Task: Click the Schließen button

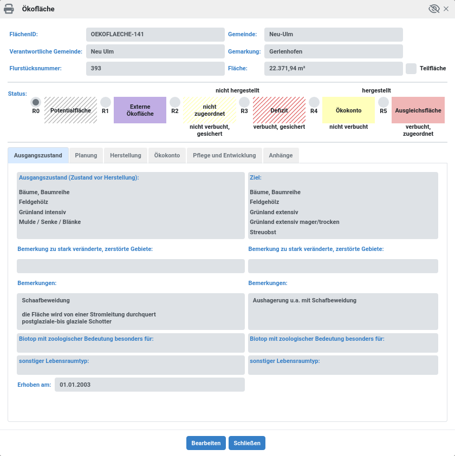Action: [246, 442]
